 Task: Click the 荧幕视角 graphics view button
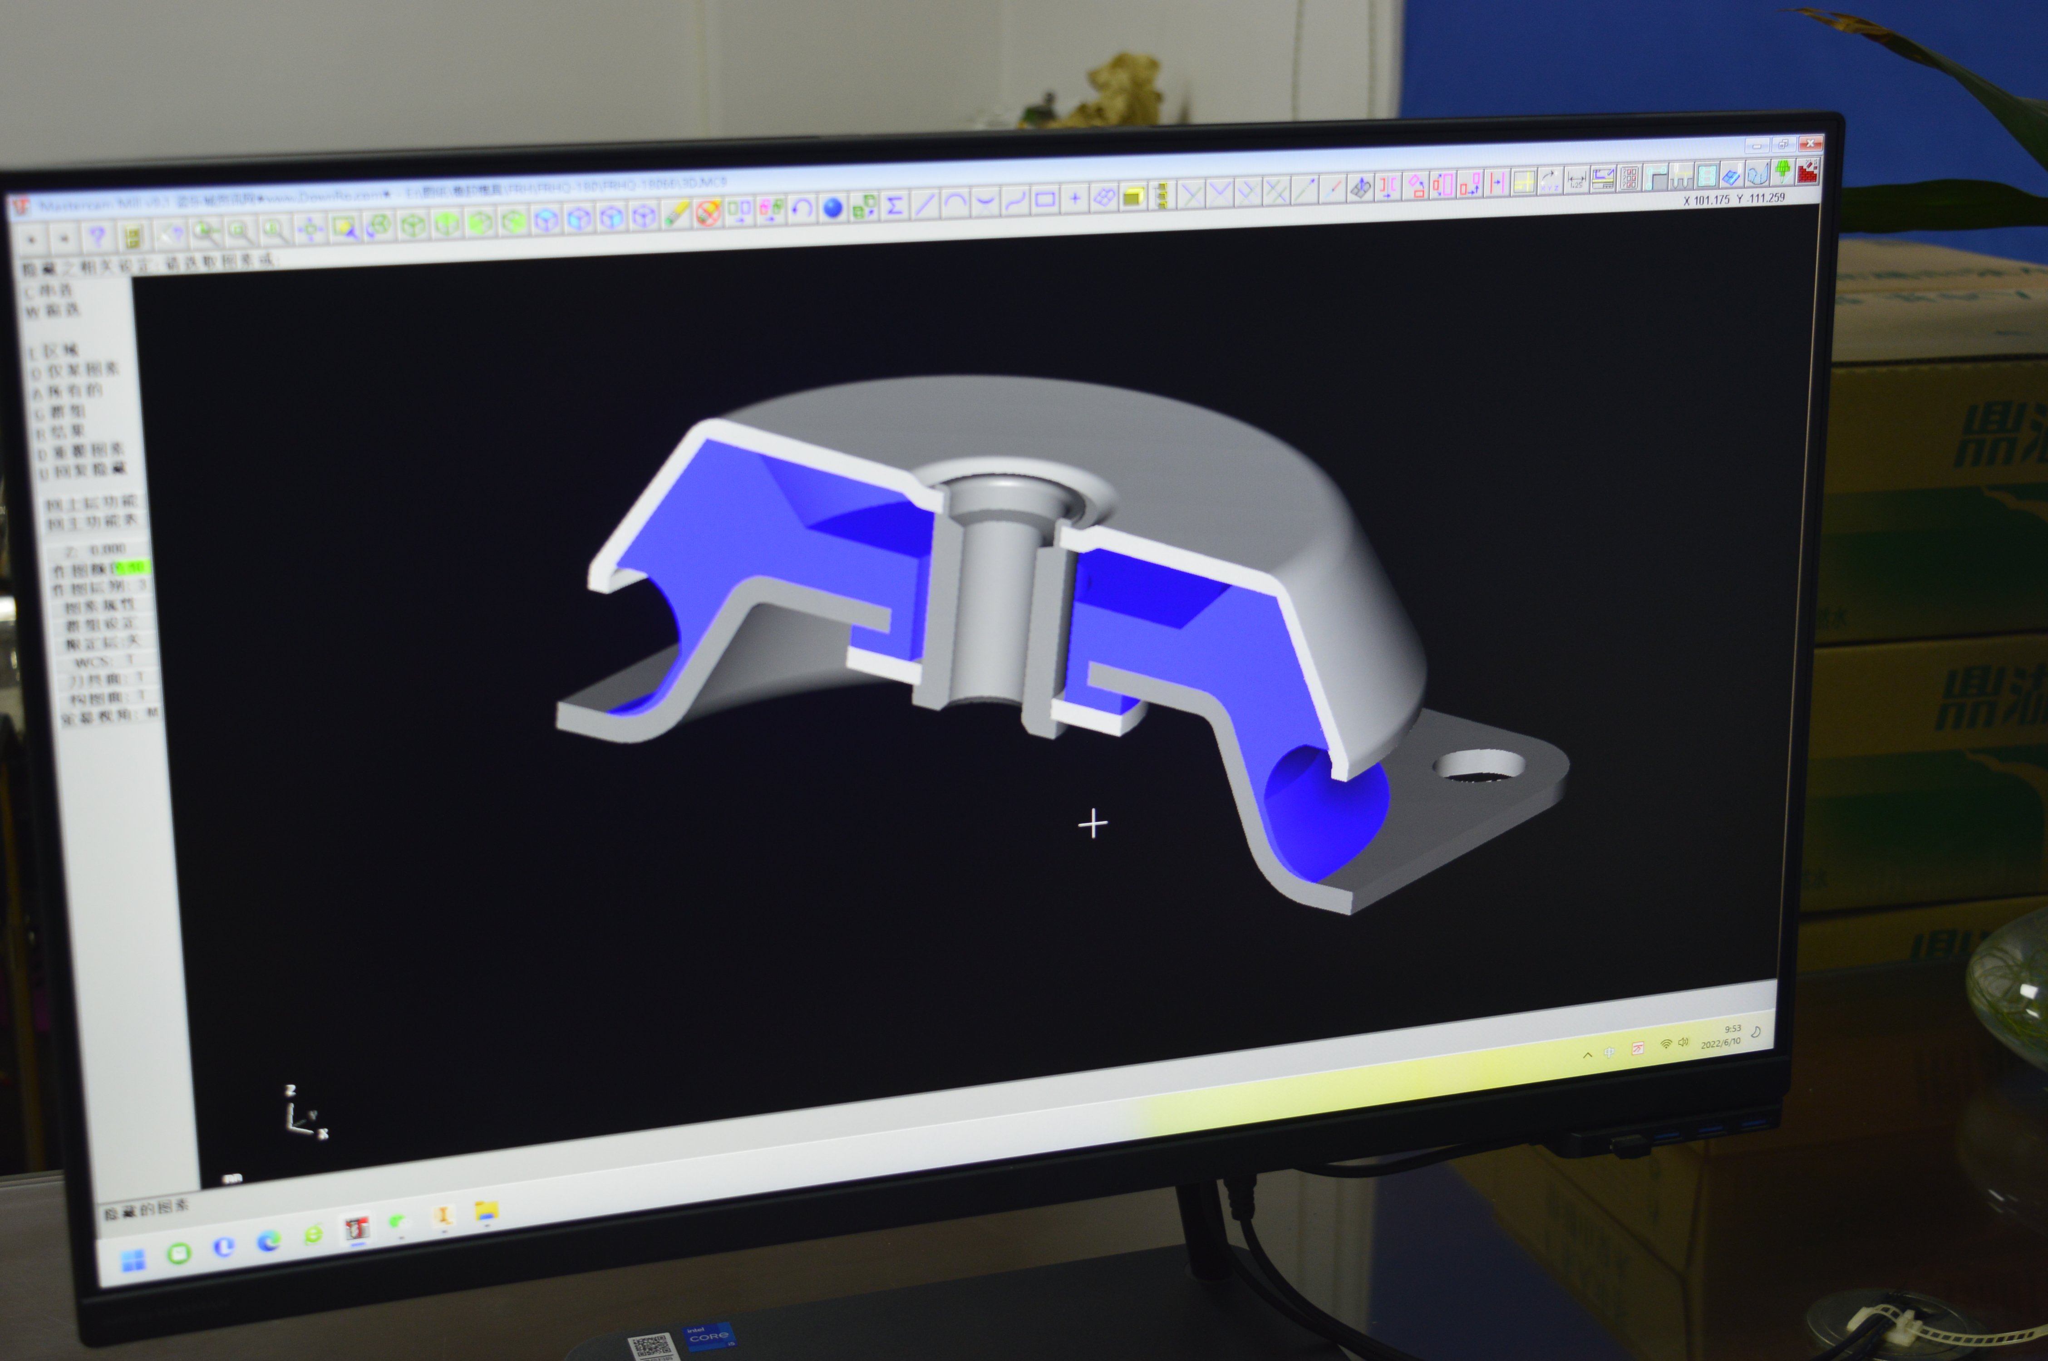(x=111, y=717)
